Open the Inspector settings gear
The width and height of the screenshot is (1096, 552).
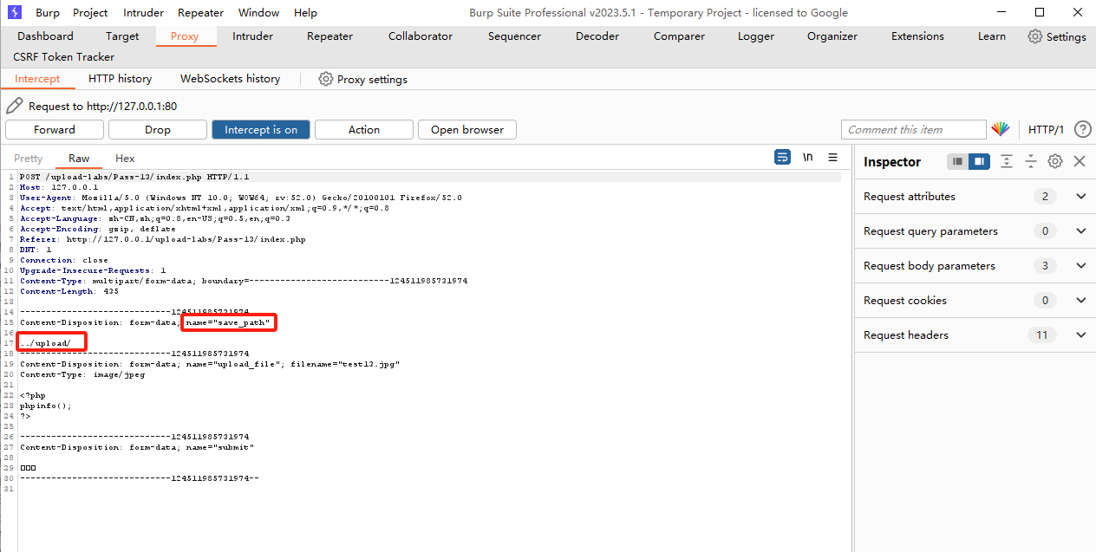(x=1055, y=161)
